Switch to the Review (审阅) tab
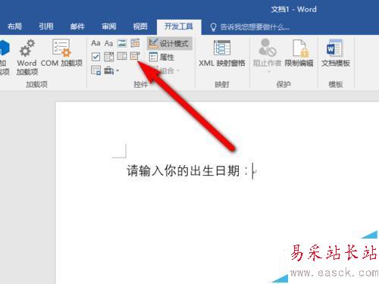 point(109,27)
